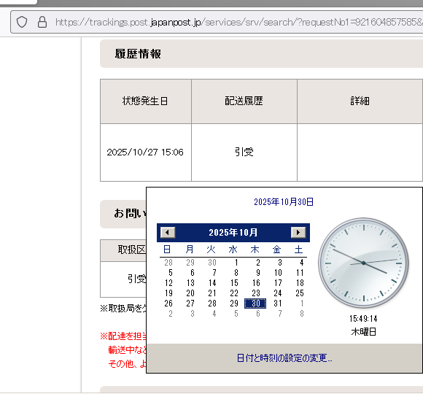Select October 15 in the calendar

234,283
